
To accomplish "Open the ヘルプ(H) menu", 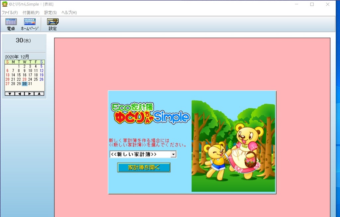I will click(x=69, y=13).
